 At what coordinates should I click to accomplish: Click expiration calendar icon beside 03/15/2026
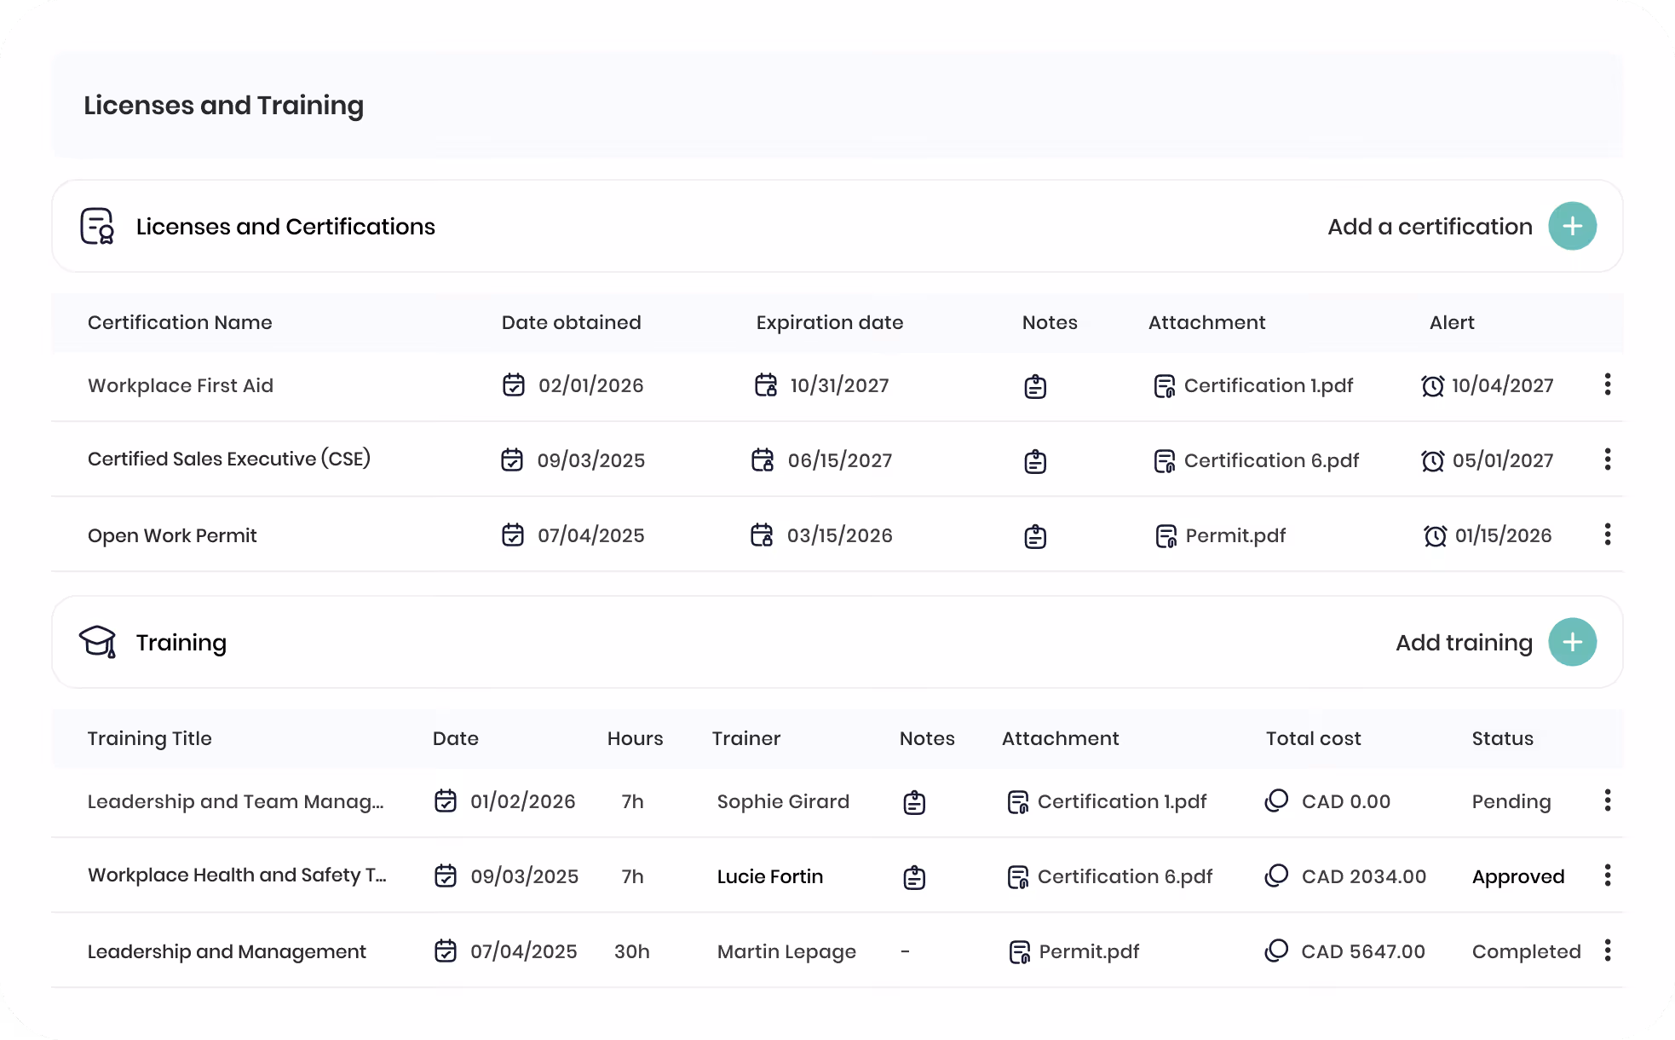(x=762, y=534)
